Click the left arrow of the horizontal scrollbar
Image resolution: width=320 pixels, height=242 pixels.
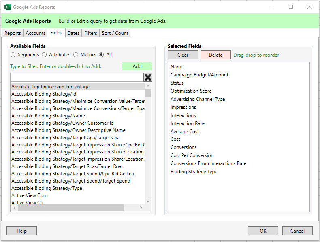point(14,208)
